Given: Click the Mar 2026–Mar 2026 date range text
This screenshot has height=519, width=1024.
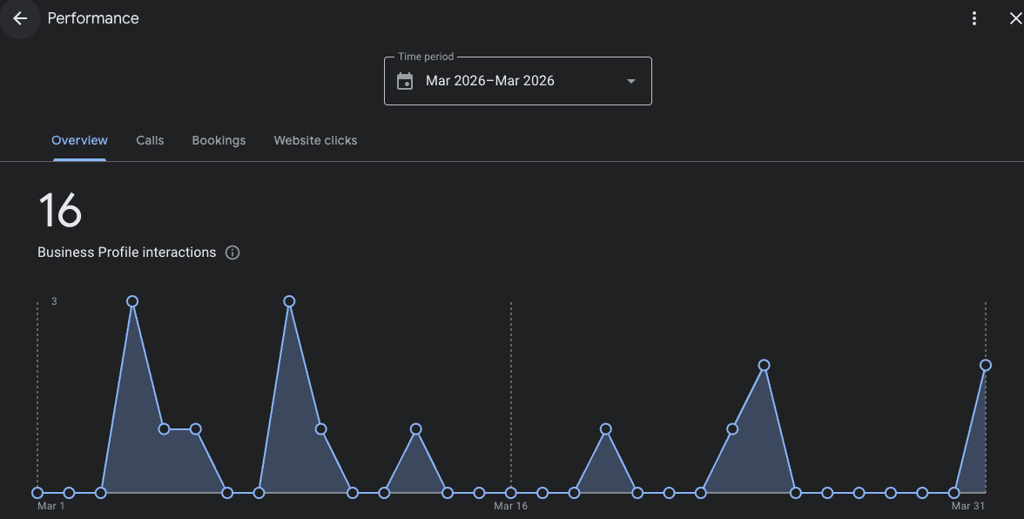Looking at the screenshot, I should tap(489, 81).
